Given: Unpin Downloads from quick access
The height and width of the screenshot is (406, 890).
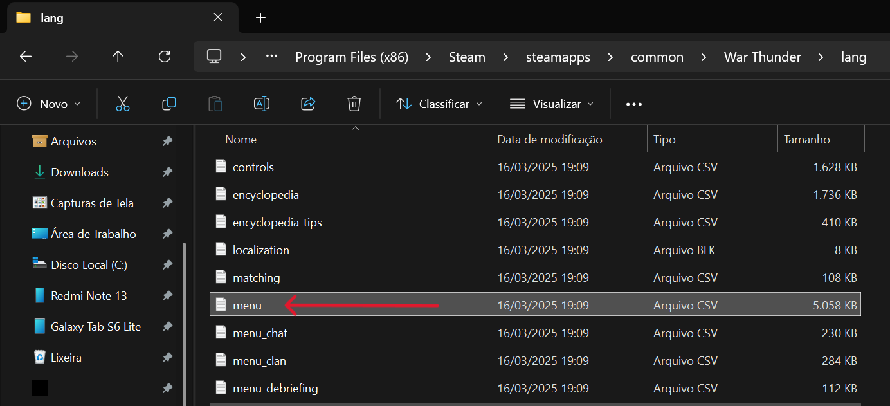Looking at the screenshot, I should (x=167, y=172).
